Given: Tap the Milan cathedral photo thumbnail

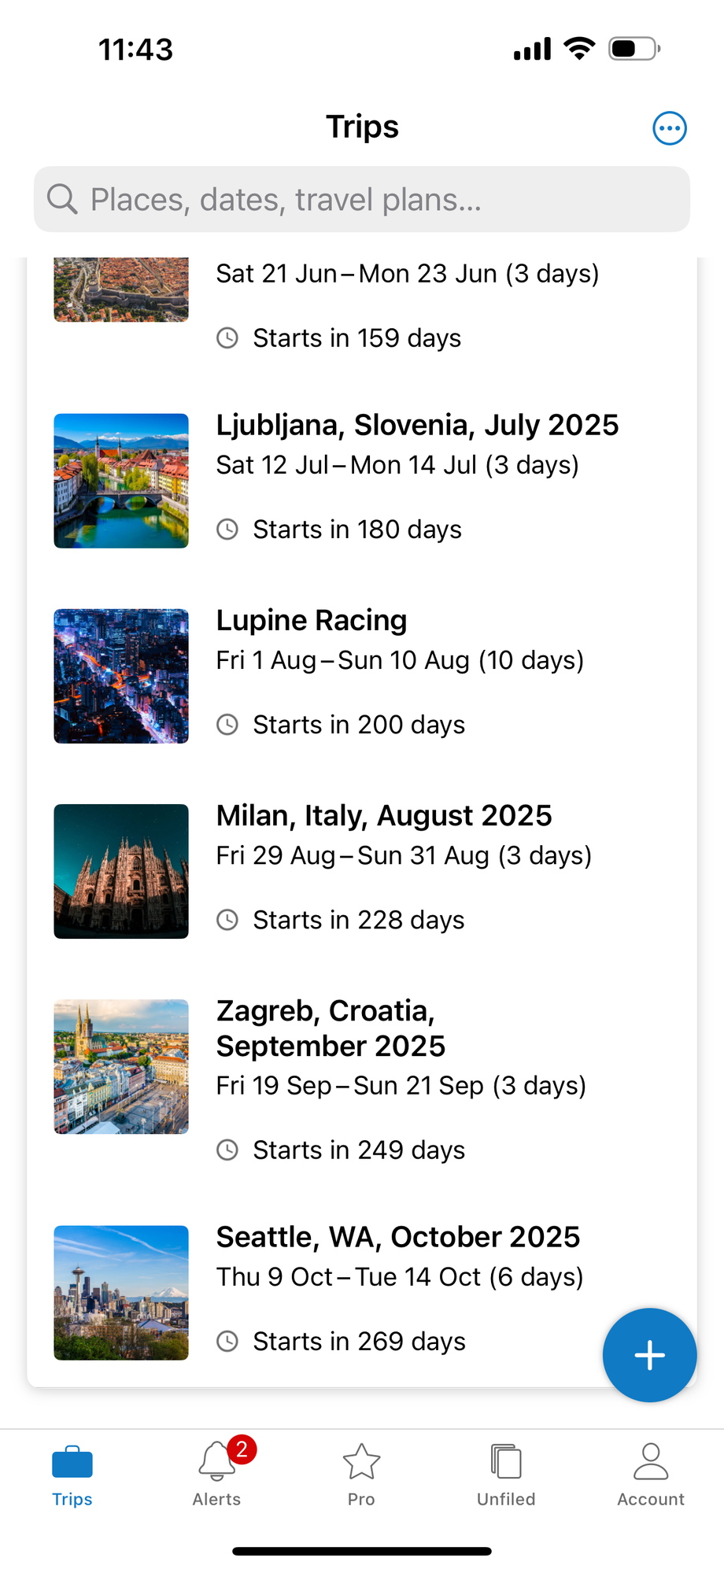Looking at the screenshot, I should (x=121, y=871).
